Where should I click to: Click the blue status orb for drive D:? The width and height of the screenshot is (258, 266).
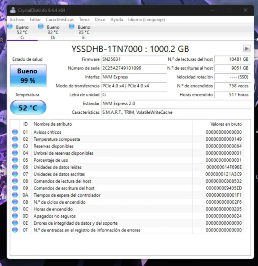pyautogui.click(x=41, y=26)
